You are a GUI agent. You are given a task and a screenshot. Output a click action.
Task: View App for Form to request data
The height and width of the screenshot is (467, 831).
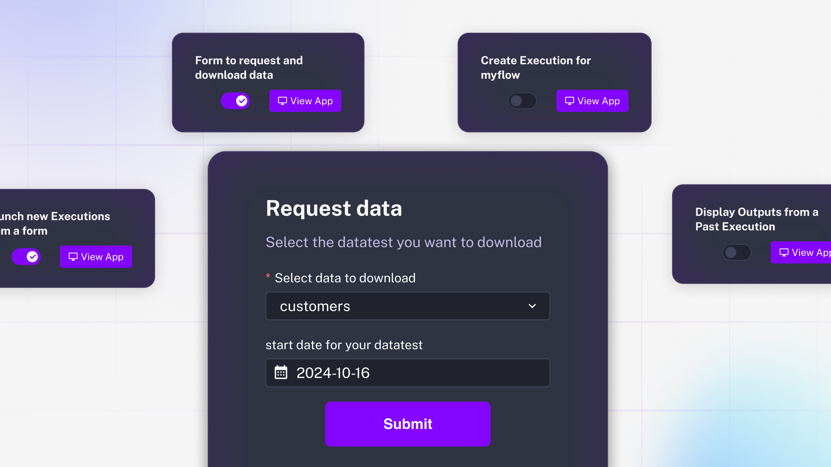(x=305, y=101)
